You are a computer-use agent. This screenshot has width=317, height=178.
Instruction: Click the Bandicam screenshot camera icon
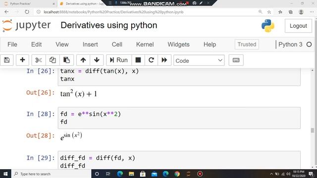tap(195, 3)
